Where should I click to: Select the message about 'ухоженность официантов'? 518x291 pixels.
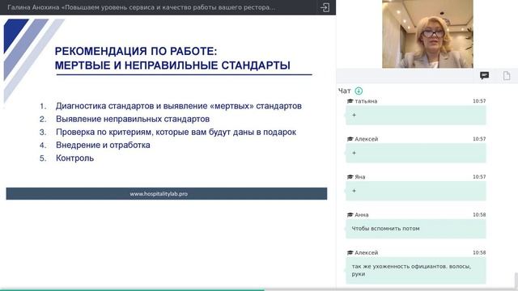(x=415, y=270)
